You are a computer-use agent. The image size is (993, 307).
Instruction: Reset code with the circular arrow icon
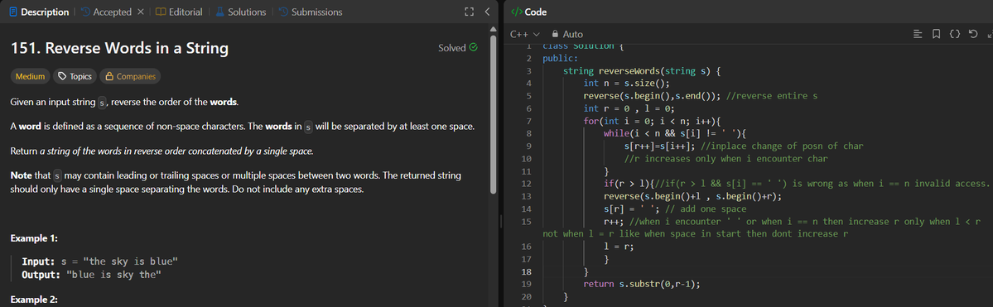973,34
